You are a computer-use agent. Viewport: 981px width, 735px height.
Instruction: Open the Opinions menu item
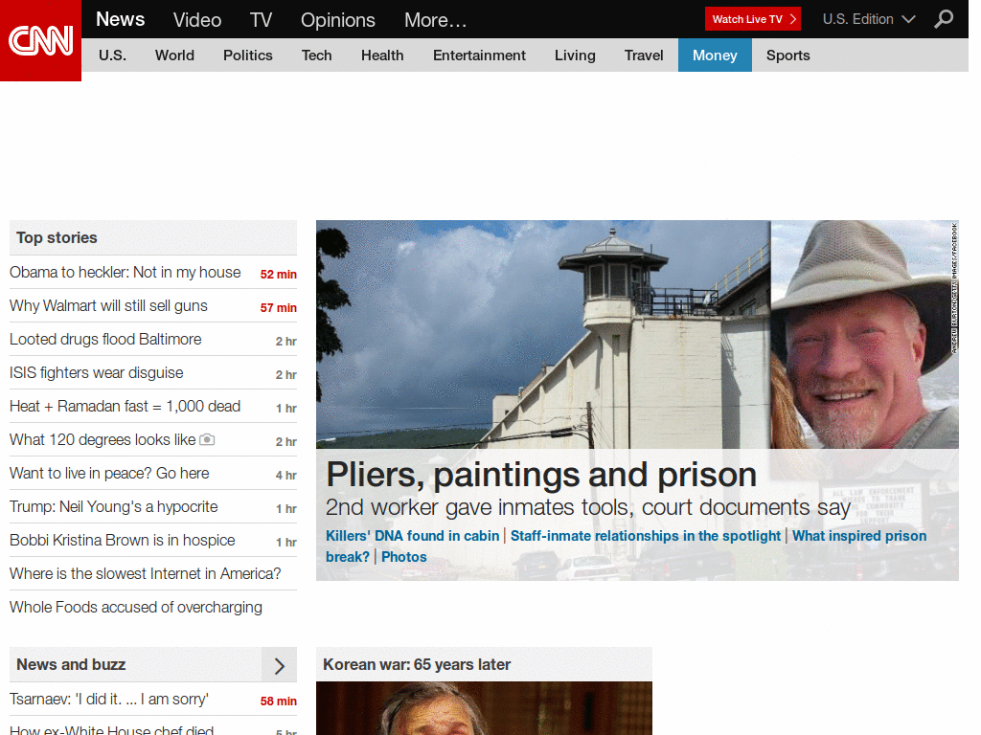[x=337, y=19]
